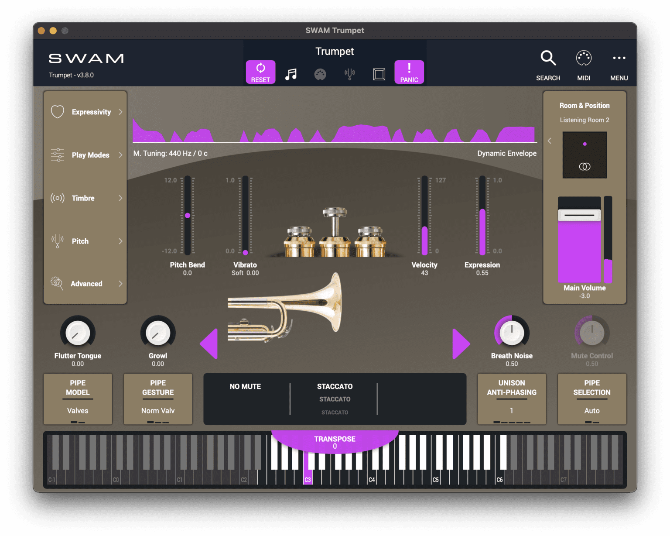Click the MIDI knob icon next to MENU
Viewport: 670px width, 536px height.
[583, 58]
